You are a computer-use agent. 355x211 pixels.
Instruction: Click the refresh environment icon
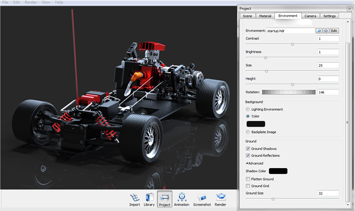[325, 31]
